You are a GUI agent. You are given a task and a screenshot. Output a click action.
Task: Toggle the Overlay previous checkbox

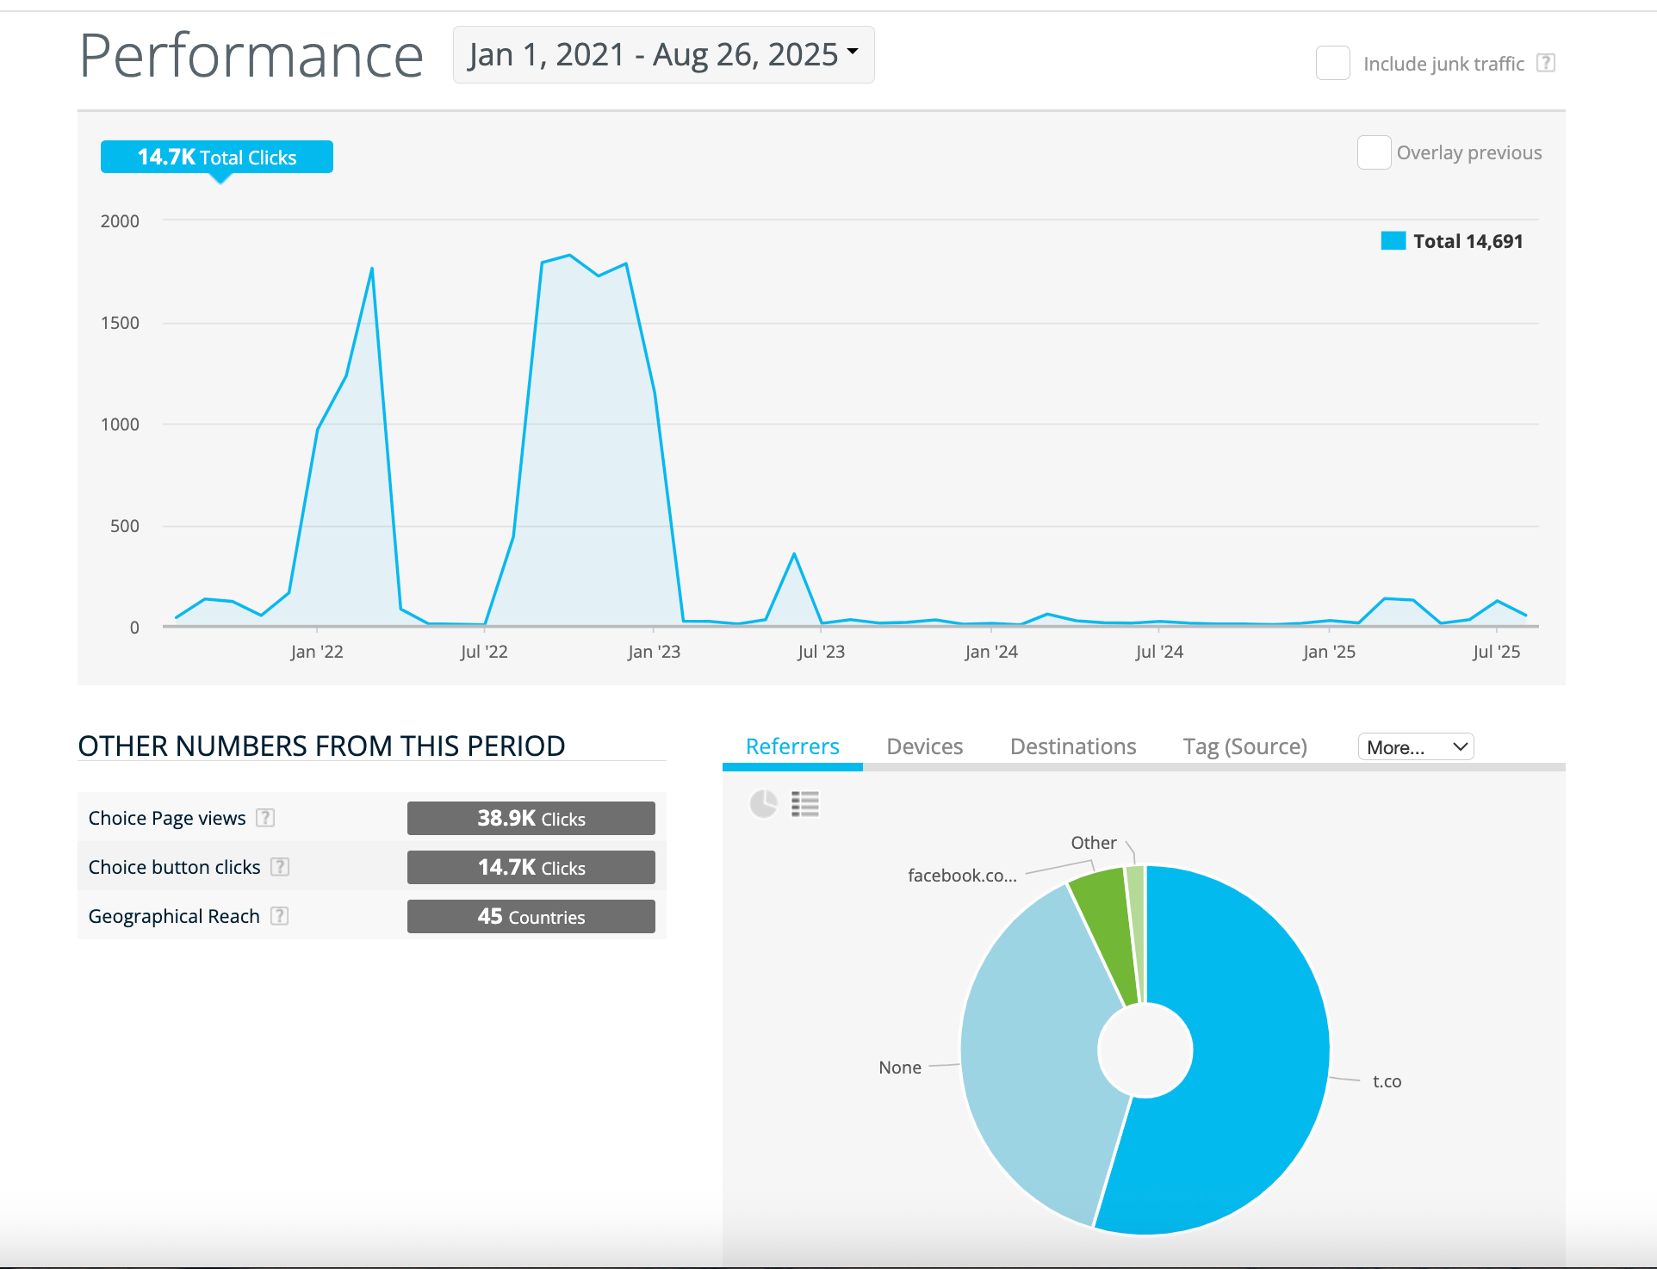1374,152
